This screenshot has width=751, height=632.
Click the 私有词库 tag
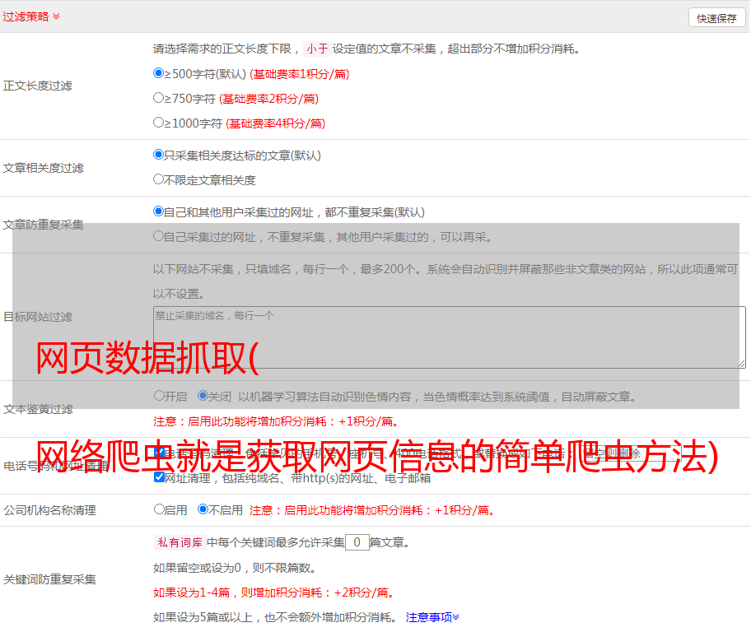(180, 542)
